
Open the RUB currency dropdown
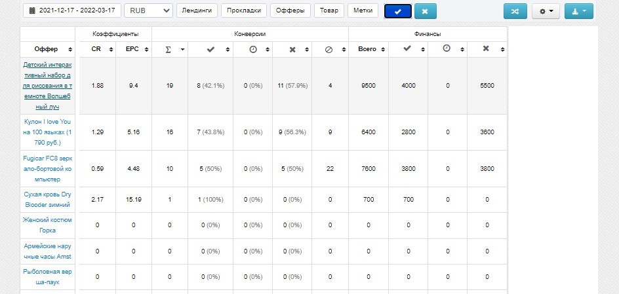coord(148,10)
